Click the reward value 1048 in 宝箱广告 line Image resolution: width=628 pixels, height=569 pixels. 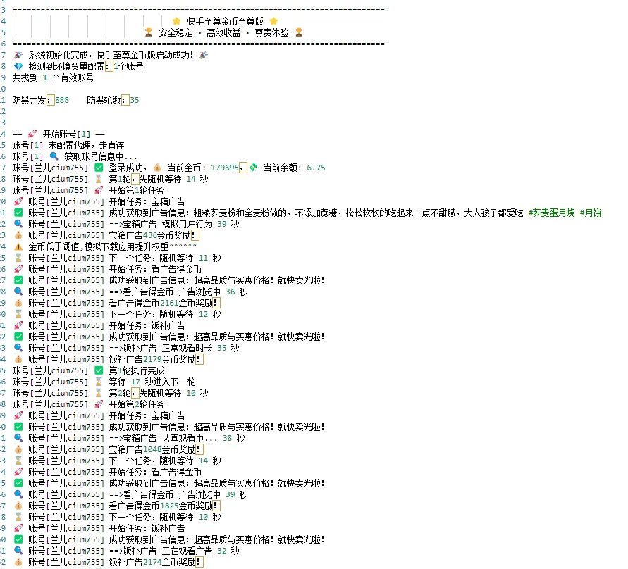[152, 449]
